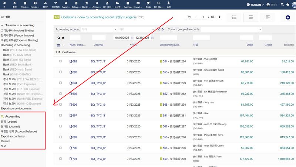Open the Custom group of accounts dropdown
Screen dimensions: 296x167
click(x=231, y=29)
